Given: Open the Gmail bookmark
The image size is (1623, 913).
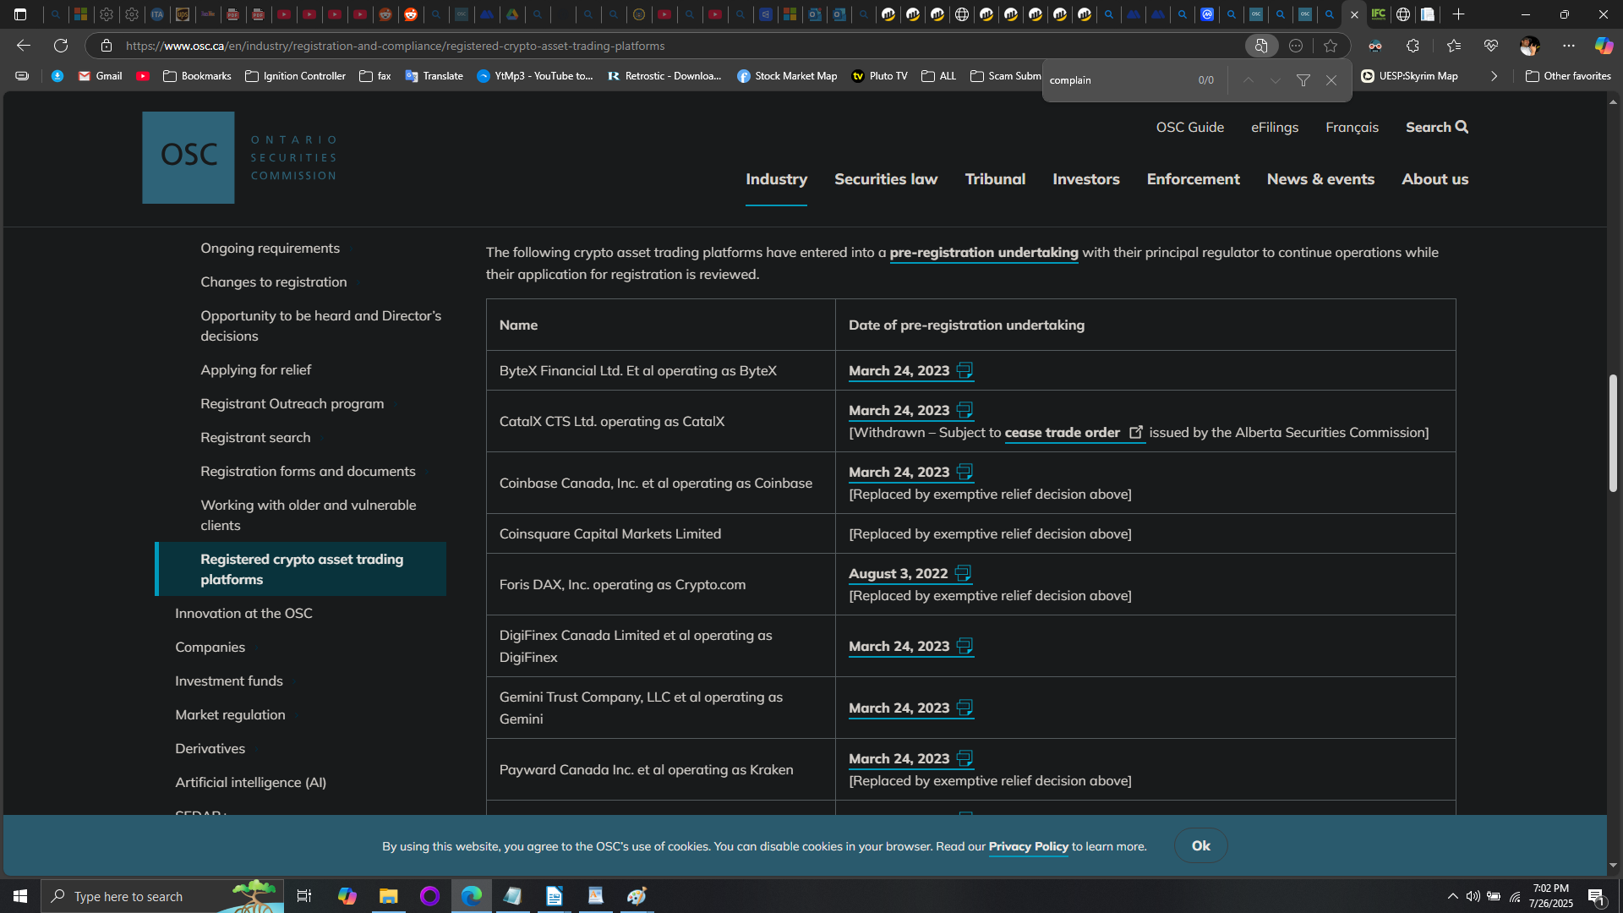Looking at the screenshot, I should tap(101, 76).
